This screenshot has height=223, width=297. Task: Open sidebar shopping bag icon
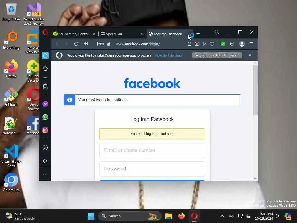pyautogui.click(x=45, y=86)
